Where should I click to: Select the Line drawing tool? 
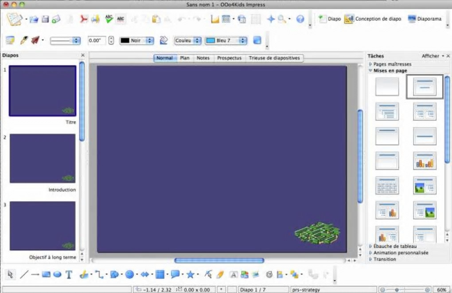(24, 274)
